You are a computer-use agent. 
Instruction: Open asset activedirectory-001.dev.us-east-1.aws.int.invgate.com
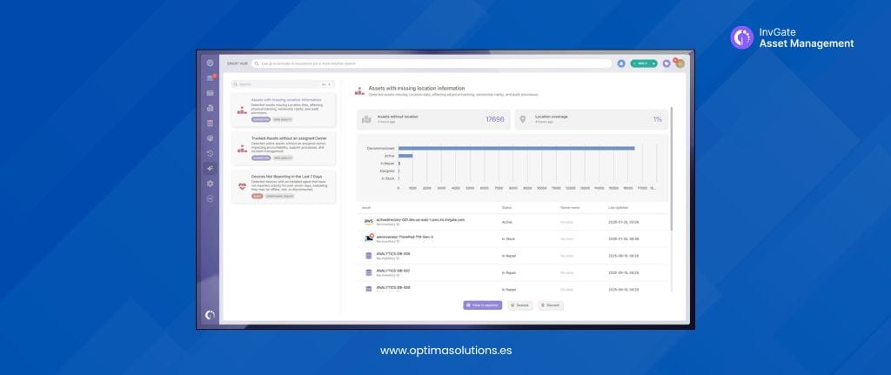click(420, 219)
